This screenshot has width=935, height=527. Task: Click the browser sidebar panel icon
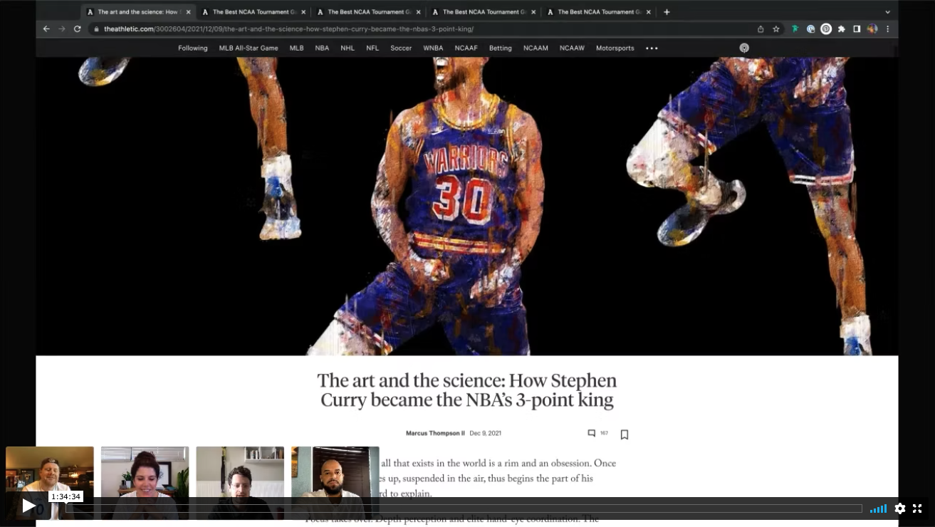(857, 29)
